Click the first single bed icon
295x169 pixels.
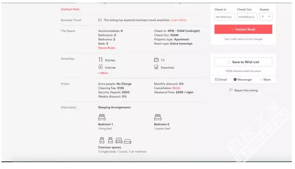coord(102,140)
